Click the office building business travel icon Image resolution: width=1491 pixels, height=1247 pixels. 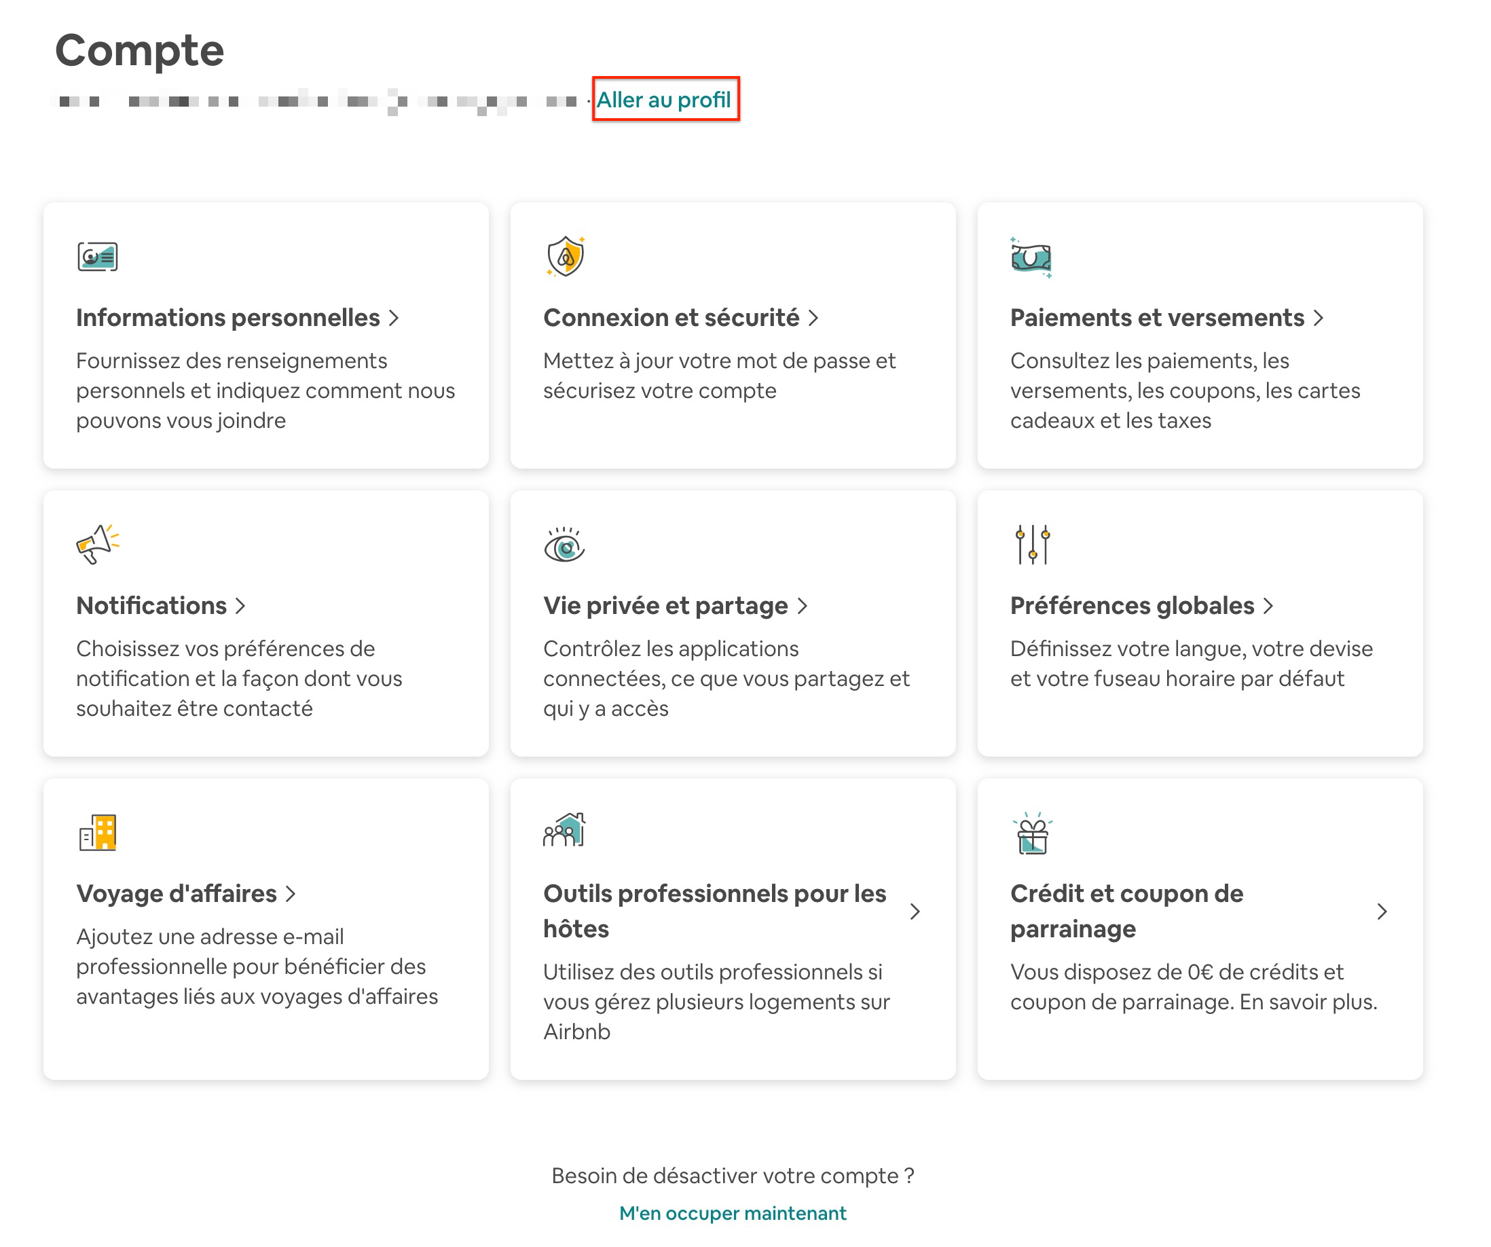[x=97, y=832]
